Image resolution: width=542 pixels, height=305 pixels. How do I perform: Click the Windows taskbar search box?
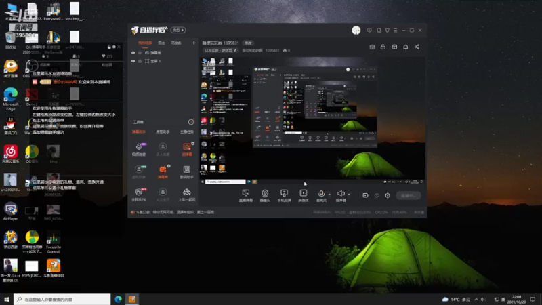(62, 299)
